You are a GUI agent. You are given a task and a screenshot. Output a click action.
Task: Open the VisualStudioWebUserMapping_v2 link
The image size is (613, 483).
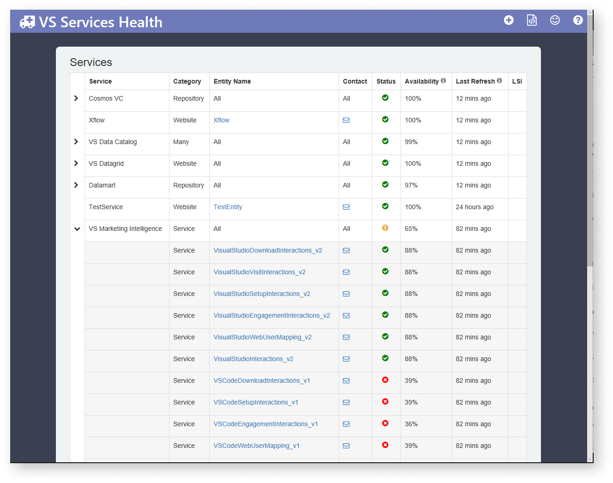[262, 337]
